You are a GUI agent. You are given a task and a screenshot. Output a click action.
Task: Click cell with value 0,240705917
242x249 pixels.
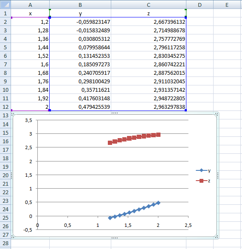tap(80, 73)
